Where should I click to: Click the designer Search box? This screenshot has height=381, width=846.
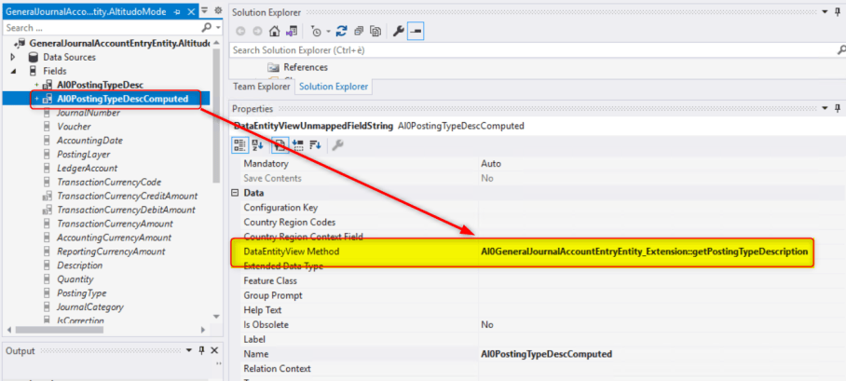coord(101,28)
